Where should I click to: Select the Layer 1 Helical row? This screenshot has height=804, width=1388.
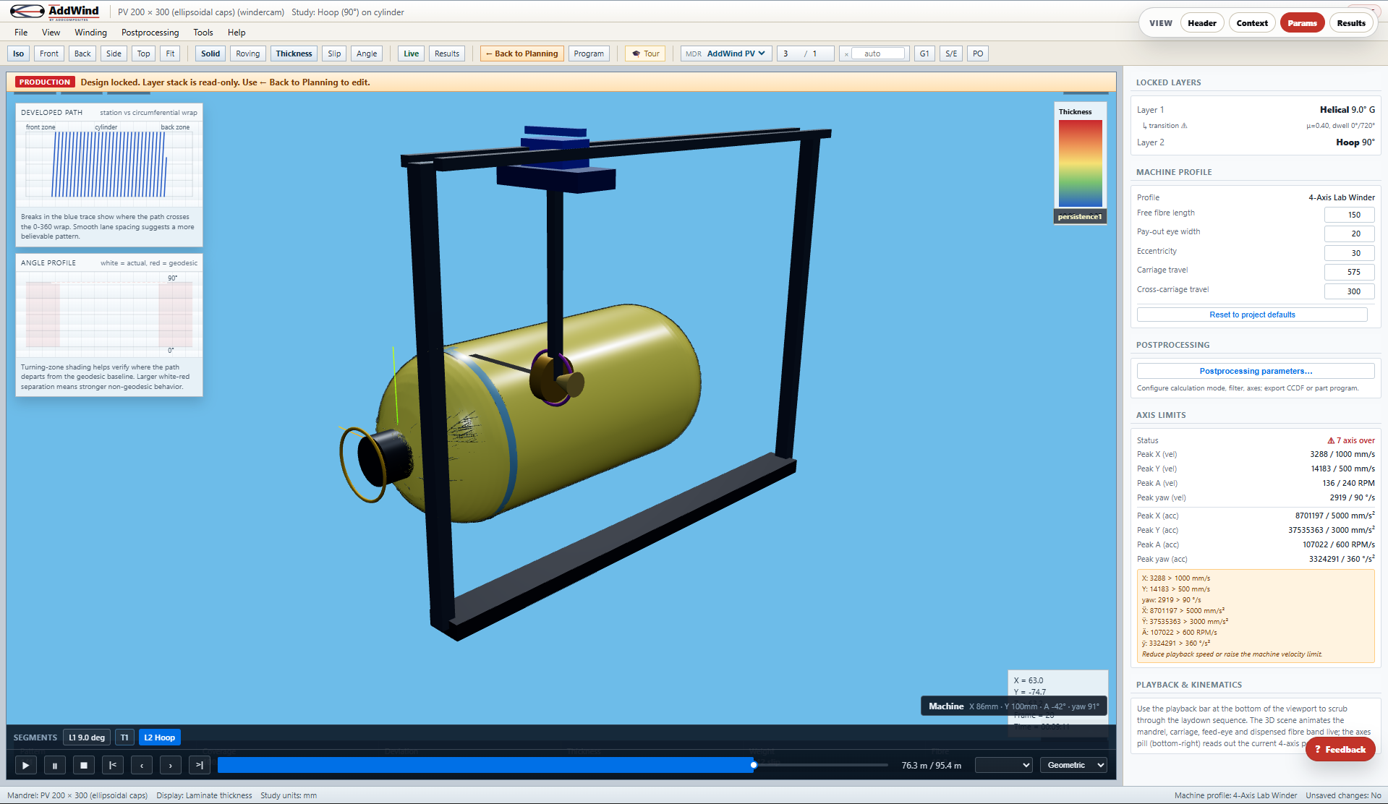click(x=1256, y=110)
